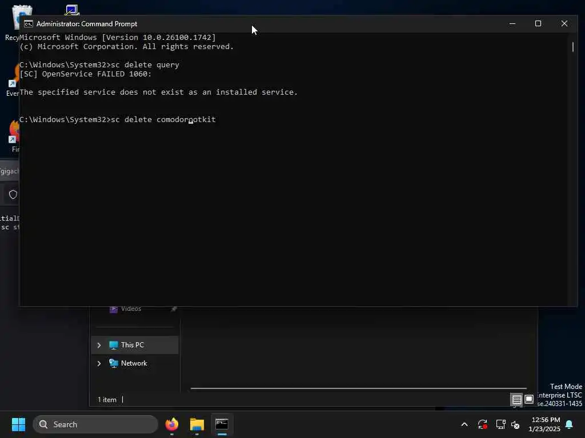Maximize the Command Prompt window
The width and height of the screenshot is (585, 438).
click(538, 23)
